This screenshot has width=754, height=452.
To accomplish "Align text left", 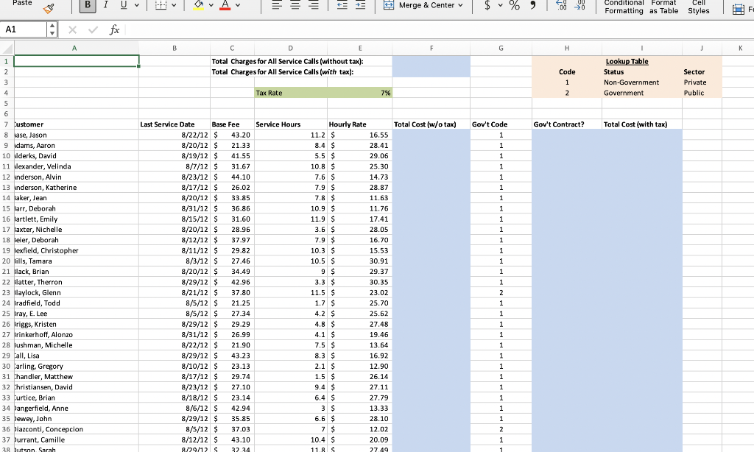I will [x=277, y=5].
